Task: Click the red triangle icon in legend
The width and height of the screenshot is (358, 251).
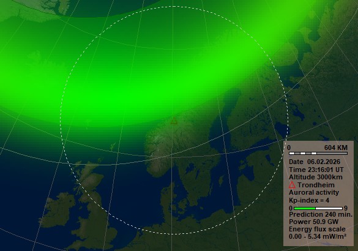Action: coord(292,185)
